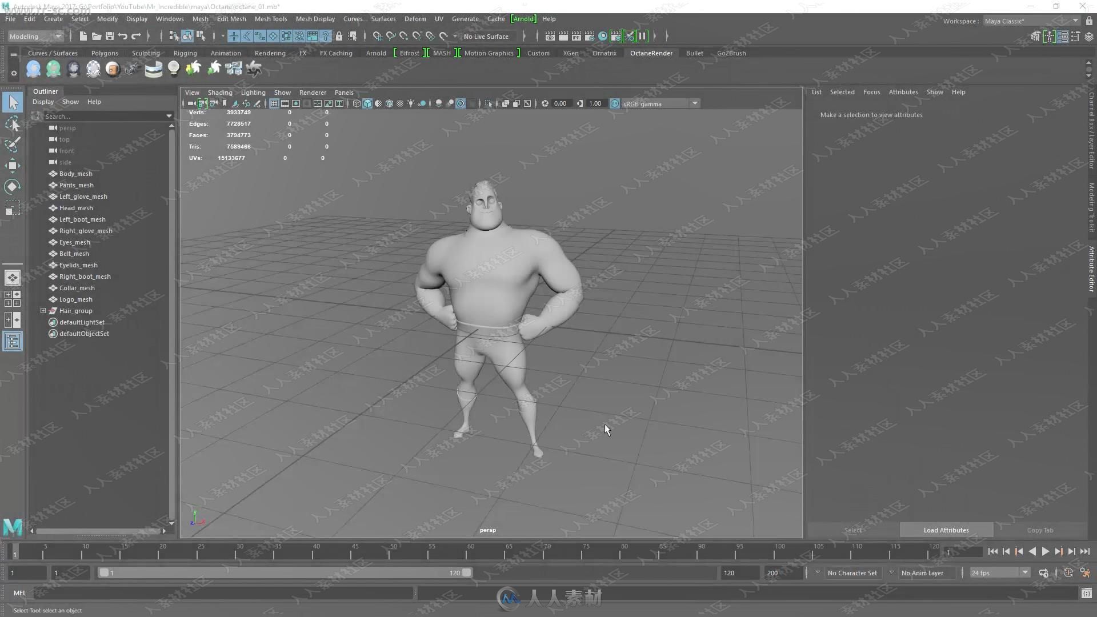Open the Rigging menu tab
The height and width of the screenshot is (617, 1097).
[185, 53]
